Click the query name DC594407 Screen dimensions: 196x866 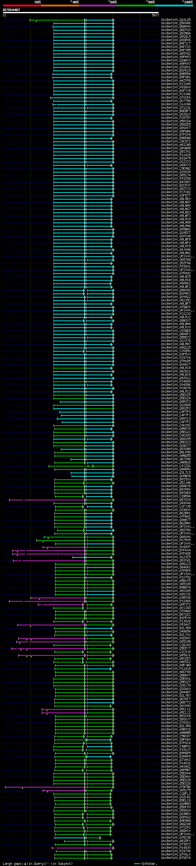[11, 10]
